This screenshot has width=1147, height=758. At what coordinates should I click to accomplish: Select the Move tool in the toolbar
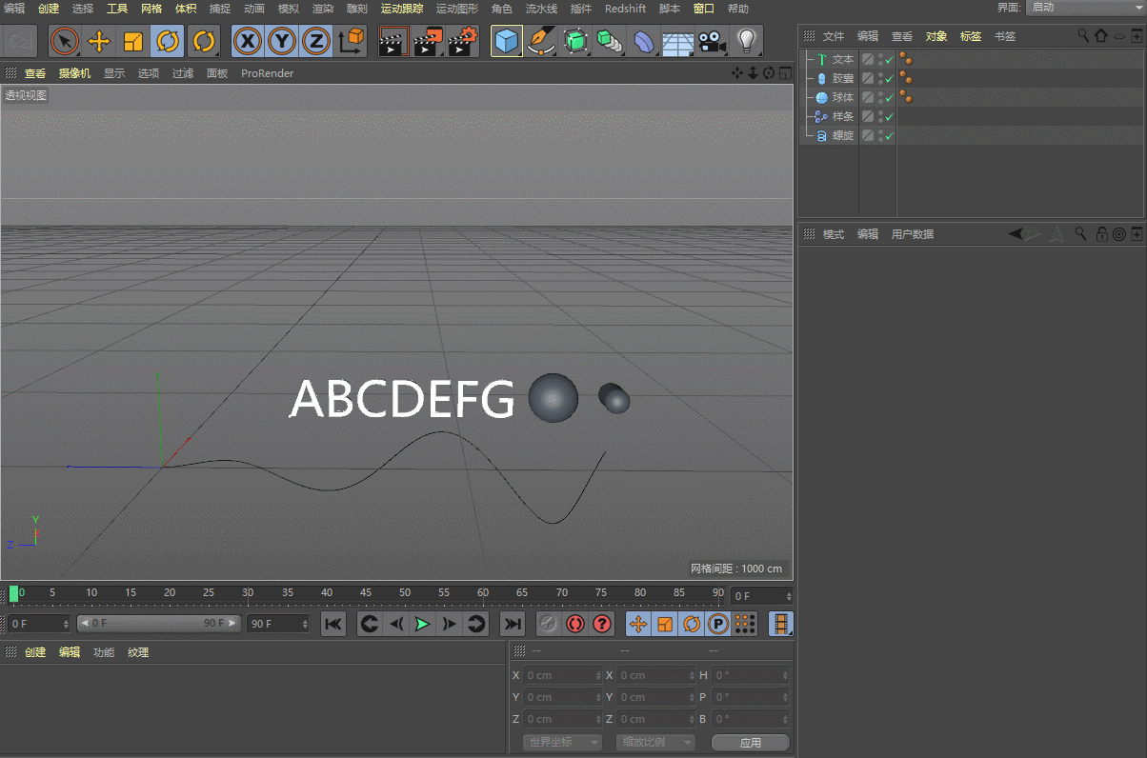coord(99,42)
